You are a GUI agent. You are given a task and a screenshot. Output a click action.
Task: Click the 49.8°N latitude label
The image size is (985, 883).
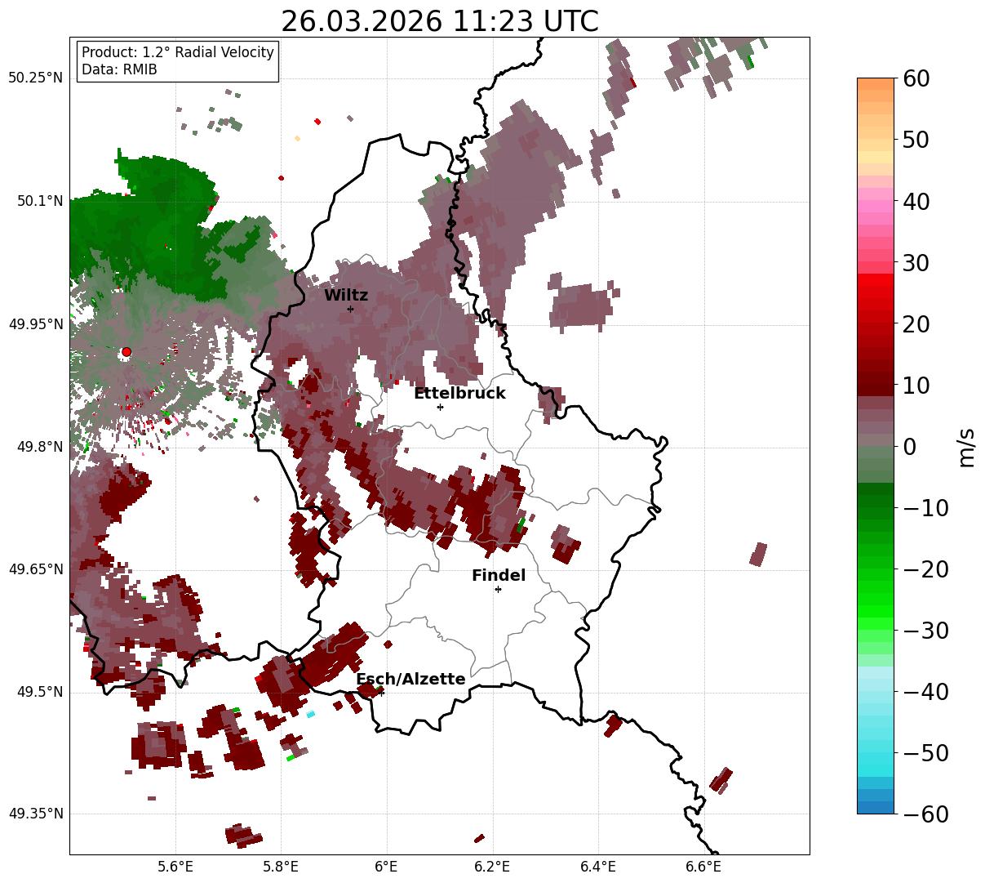click(x=39, y=447)
